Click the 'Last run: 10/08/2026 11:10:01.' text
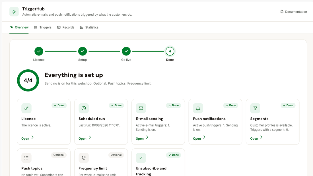 99,125
